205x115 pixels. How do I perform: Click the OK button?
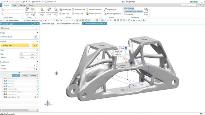pyautogui.click(x=16, y=76)
